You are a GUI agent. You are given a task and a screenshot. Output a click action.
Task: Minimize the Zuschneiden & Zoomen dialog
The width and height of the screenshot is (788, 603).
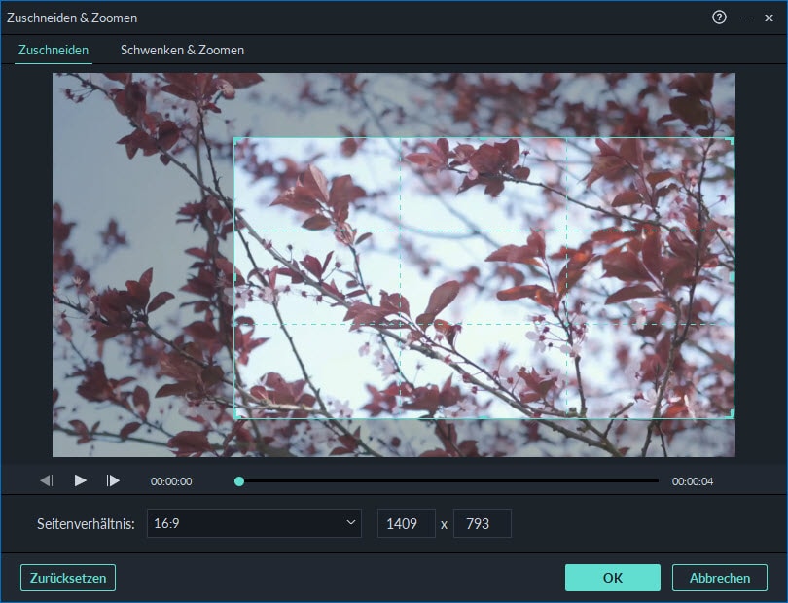click(x=745, y=18)
